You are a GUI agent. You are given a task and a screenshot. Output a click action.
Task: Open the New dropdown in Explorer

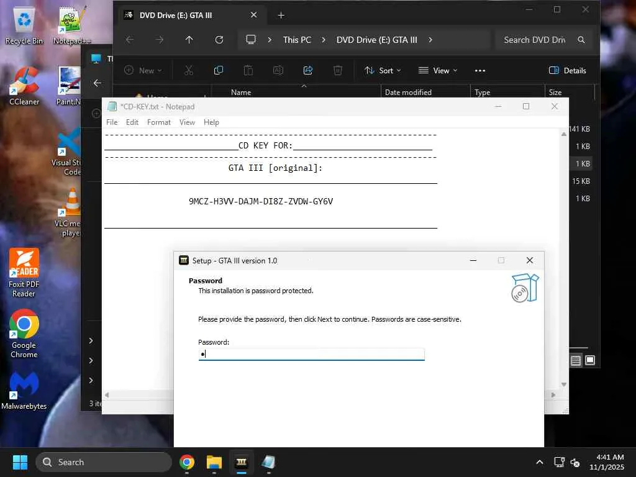(143, 71)
